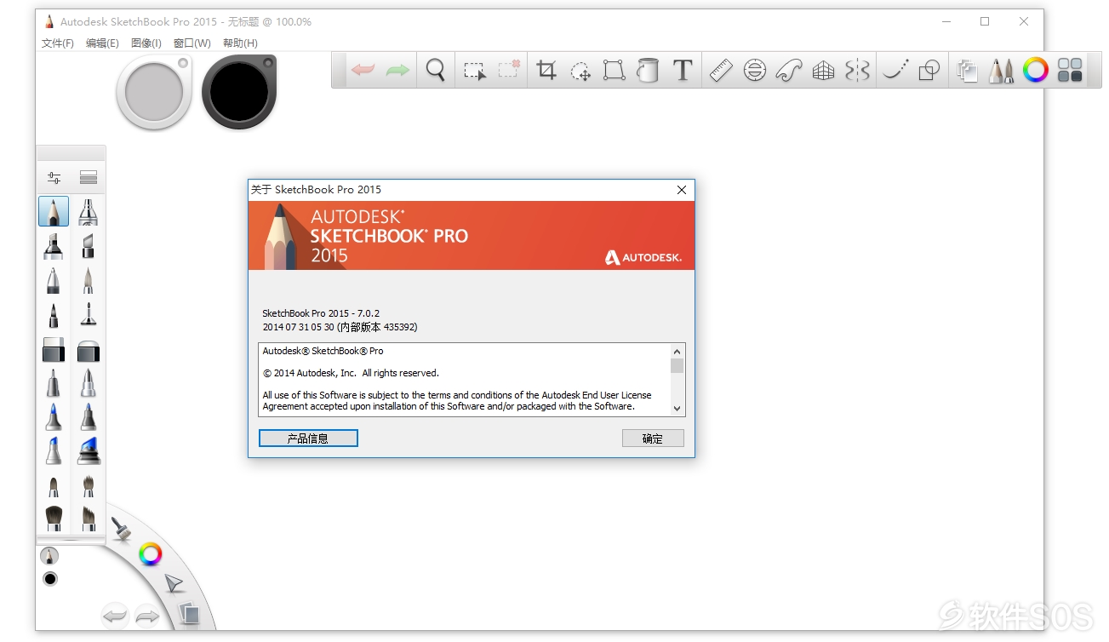Open the 文件(F) menu
This screenshot has height=642, width=1109.
58,43
